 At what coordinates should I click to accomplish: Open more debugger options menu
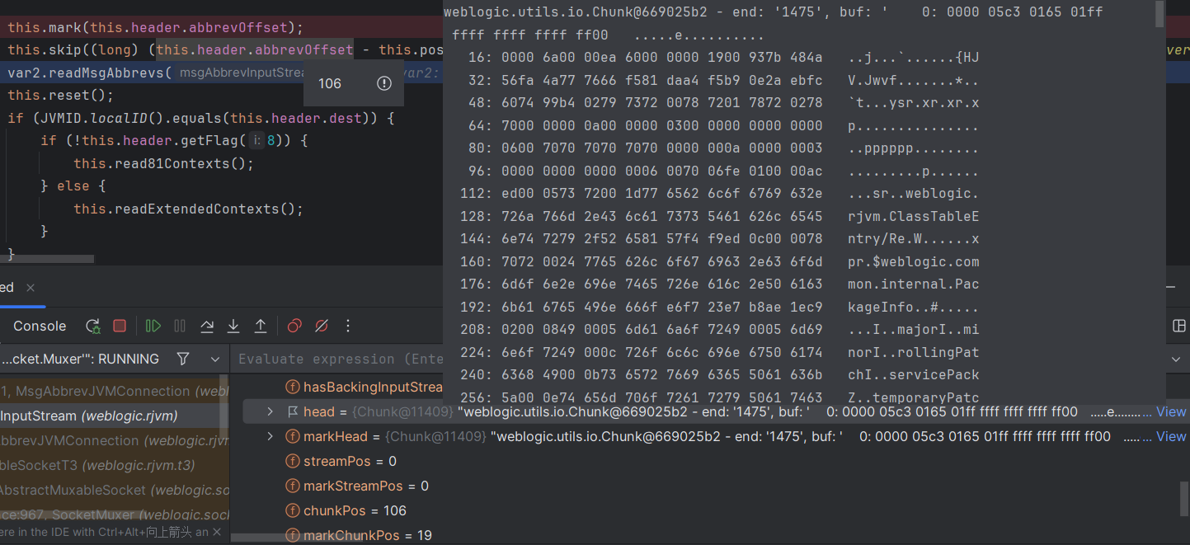click(348, 326)
